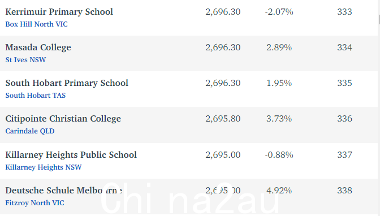Click the 1.95% change for South Hobart
The width and height of the screenshot is (380, 216).
pyautogui.click(x=279, y=83)
